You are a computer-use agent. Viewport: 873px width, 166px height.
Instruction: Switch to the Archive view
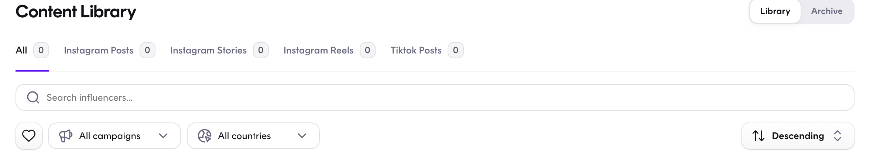pos(827,11)
